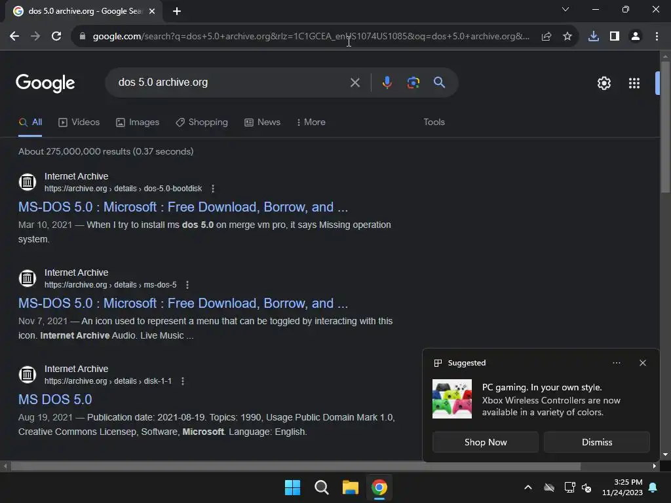This screenshot has width=671, height=503.
Task: Switch to Images results tab
Action: click(x=138, y=122)
